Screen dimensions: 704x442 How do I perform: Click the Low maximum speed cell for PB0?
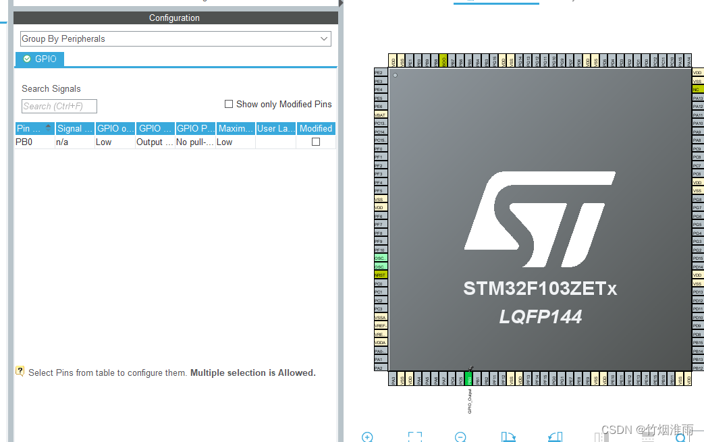point(236,142)
